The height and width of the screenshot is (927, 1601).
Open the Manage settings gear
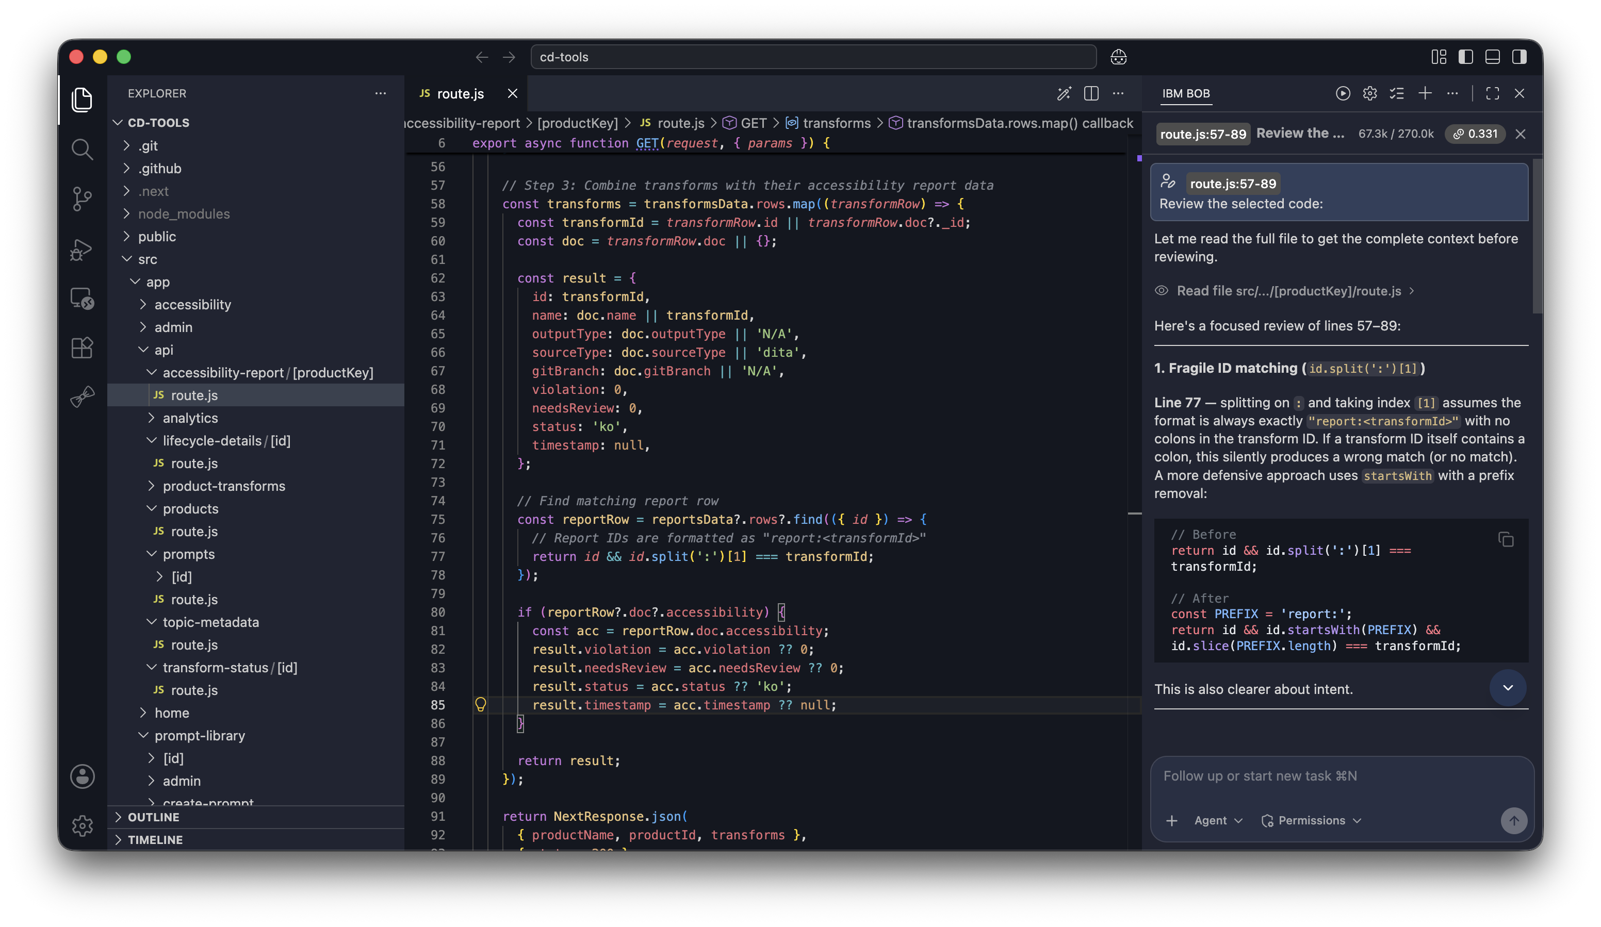pyautogui.click(x=82, y=825)
